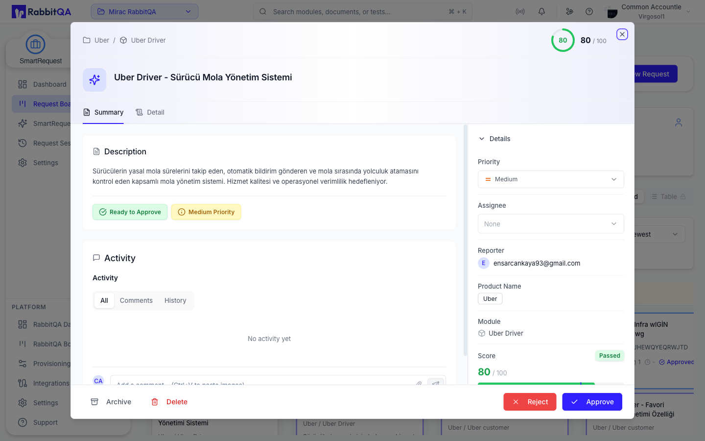The image size is (705, 441).
Task: Reject the request
Action: [530, 402]
